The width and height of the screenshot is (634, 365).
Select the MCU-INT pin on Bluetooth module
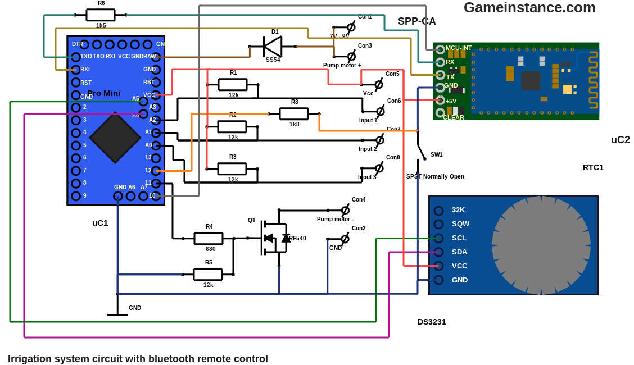440,49
